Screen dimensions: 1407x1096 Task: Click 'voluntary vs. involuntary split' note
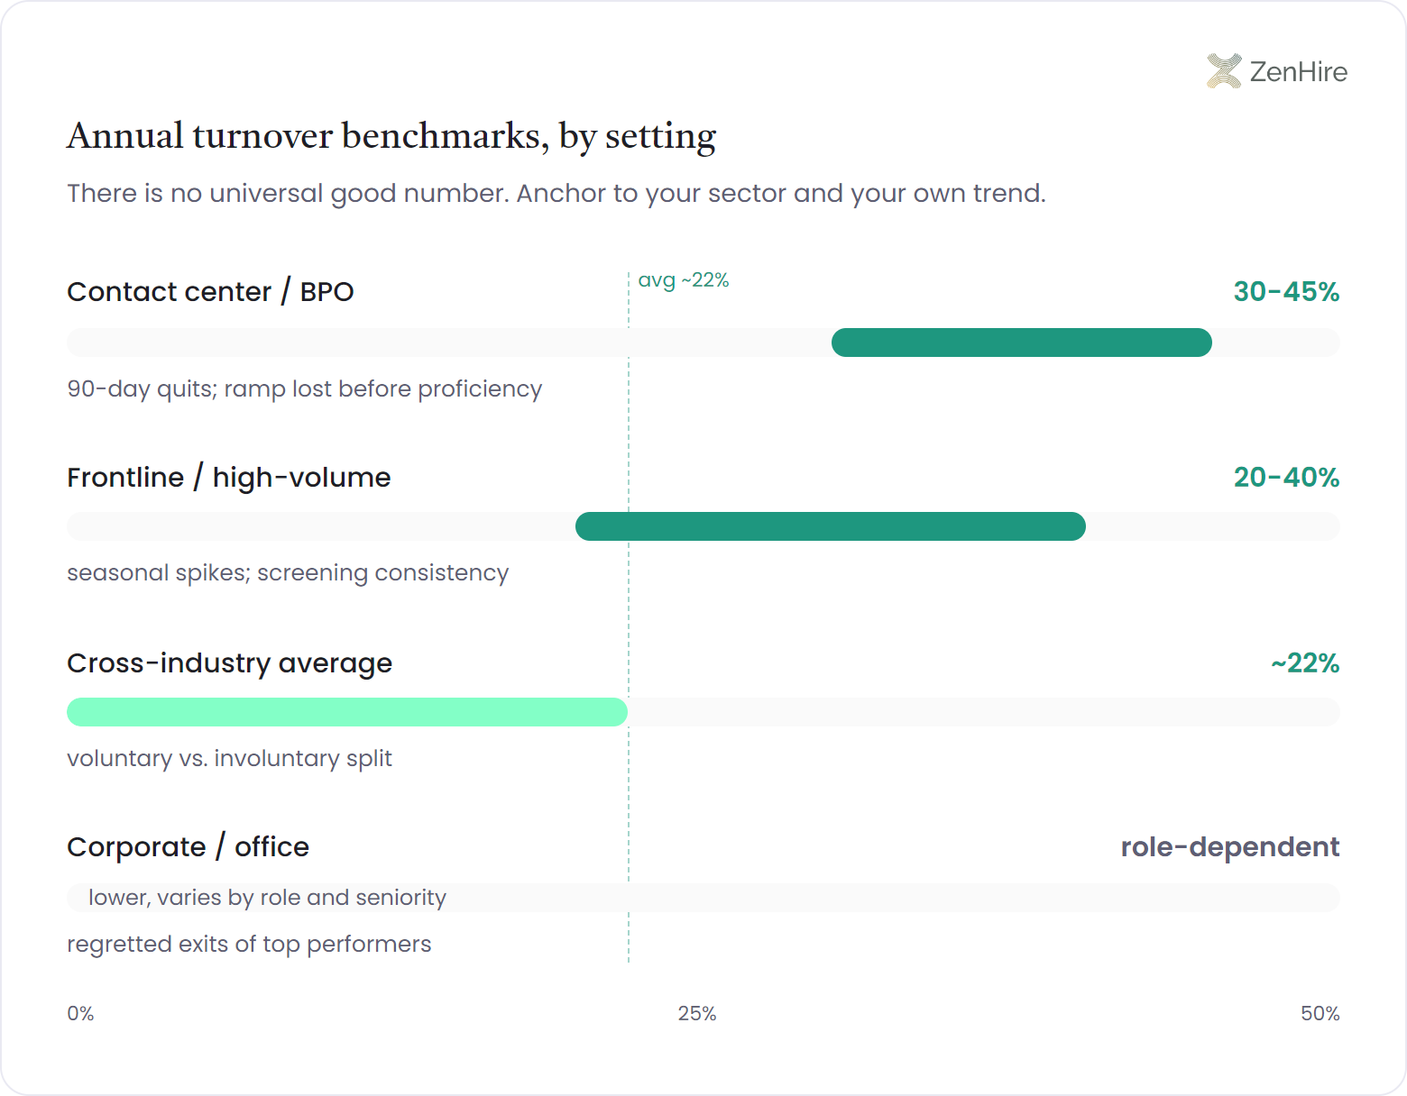click(x=229, y=759)
